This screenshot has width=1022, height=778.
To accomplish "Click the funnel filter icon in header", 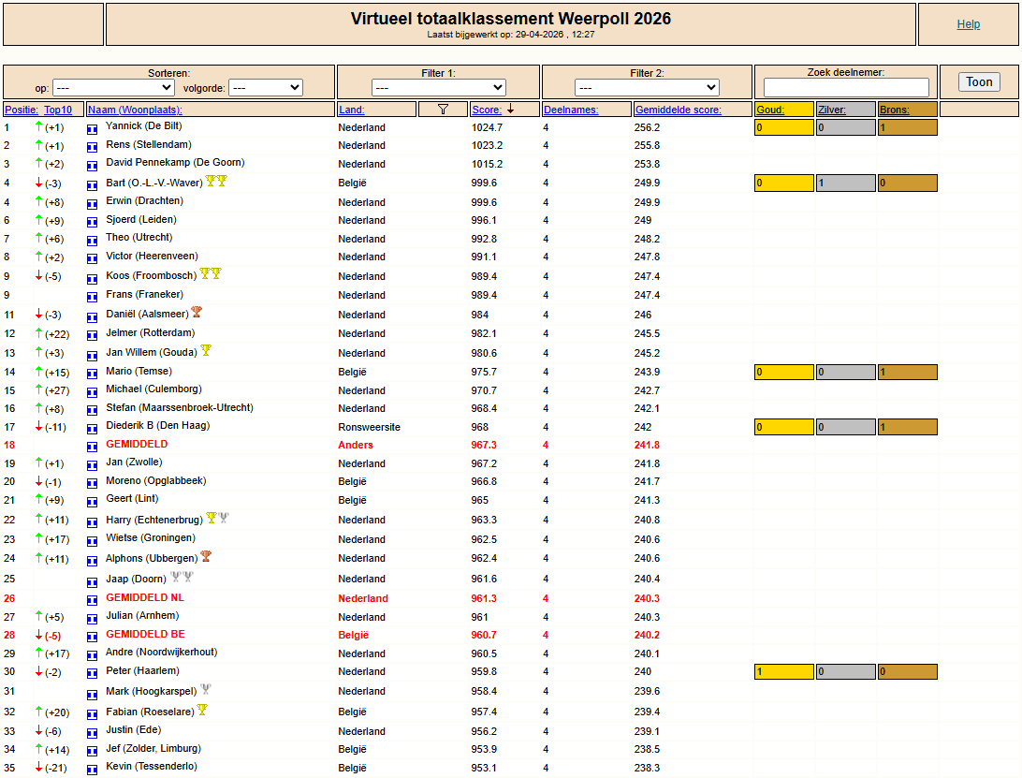I will [x=443, y=110].
